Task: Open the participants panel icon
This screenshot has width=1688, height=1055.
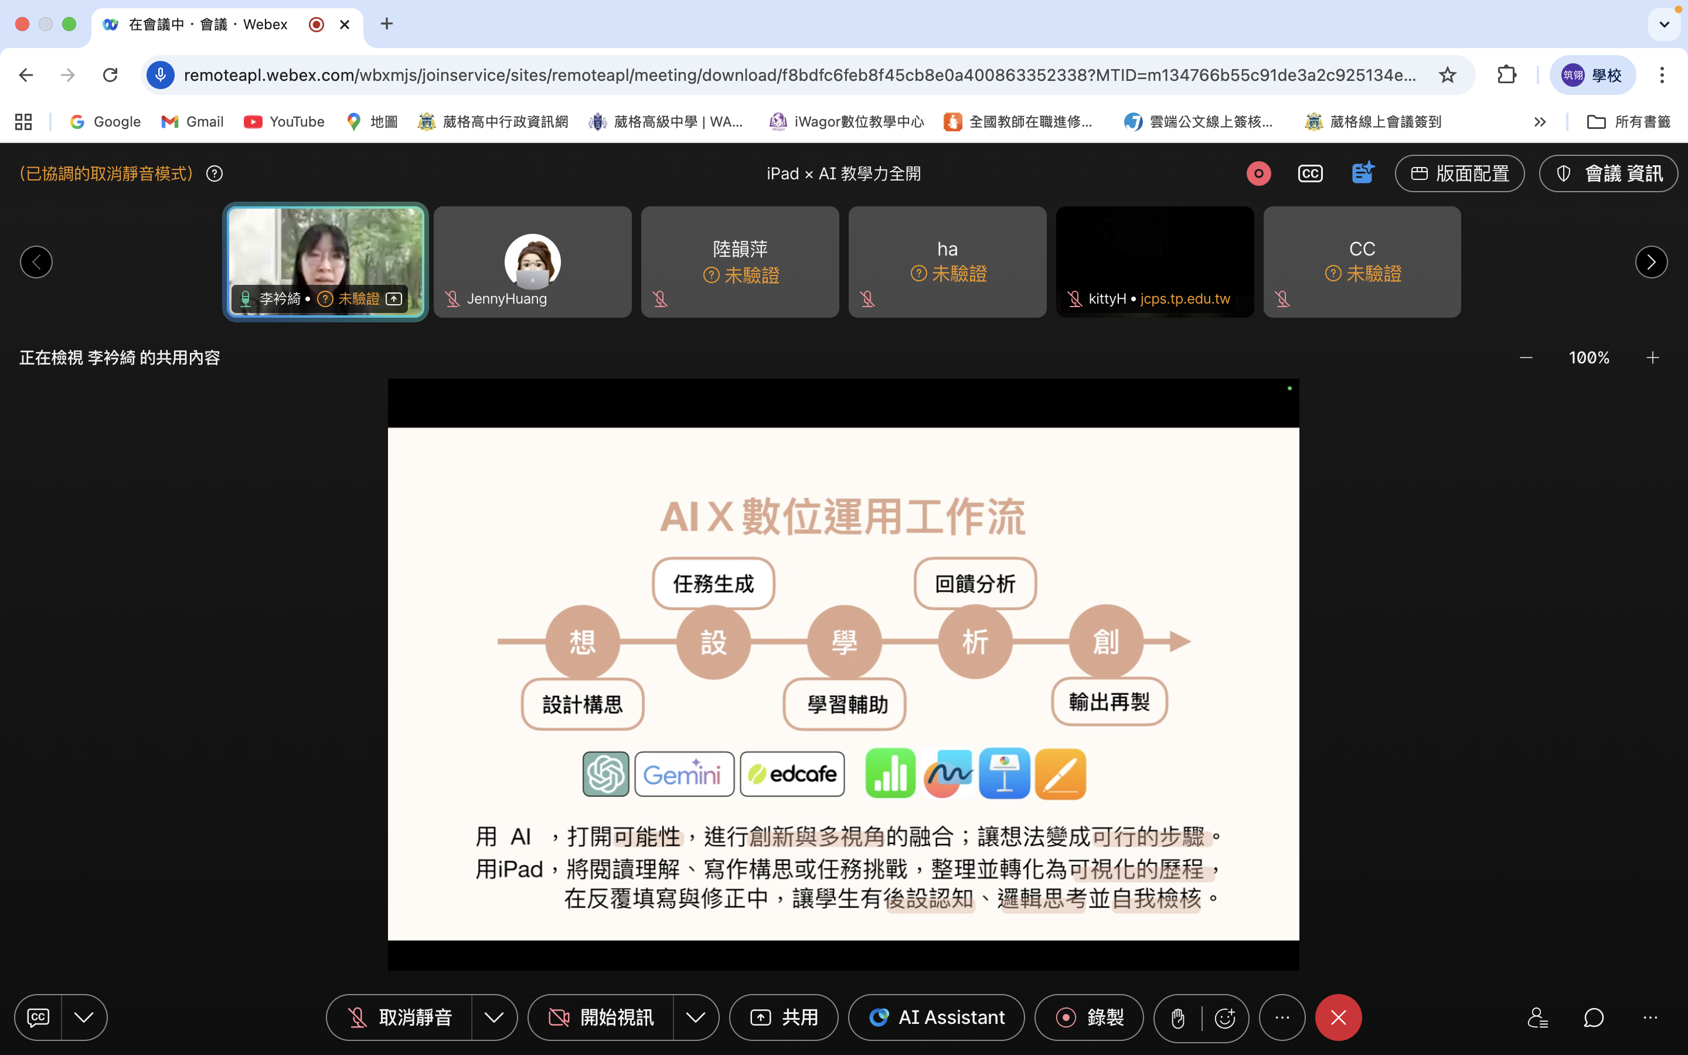Action: pyautogui.click(x=1537, y=1017)
